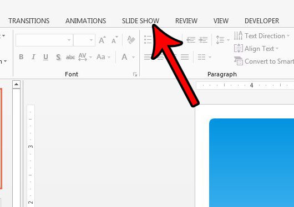Open Columns dropdown
The image size is (294, 207).
click(204, 57)
